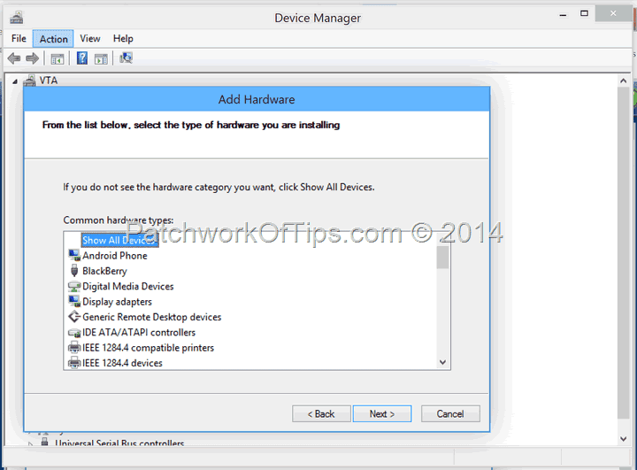Click the Cancel button
Viewport: 637px width, 470px height.
click(x=450, y=414)
